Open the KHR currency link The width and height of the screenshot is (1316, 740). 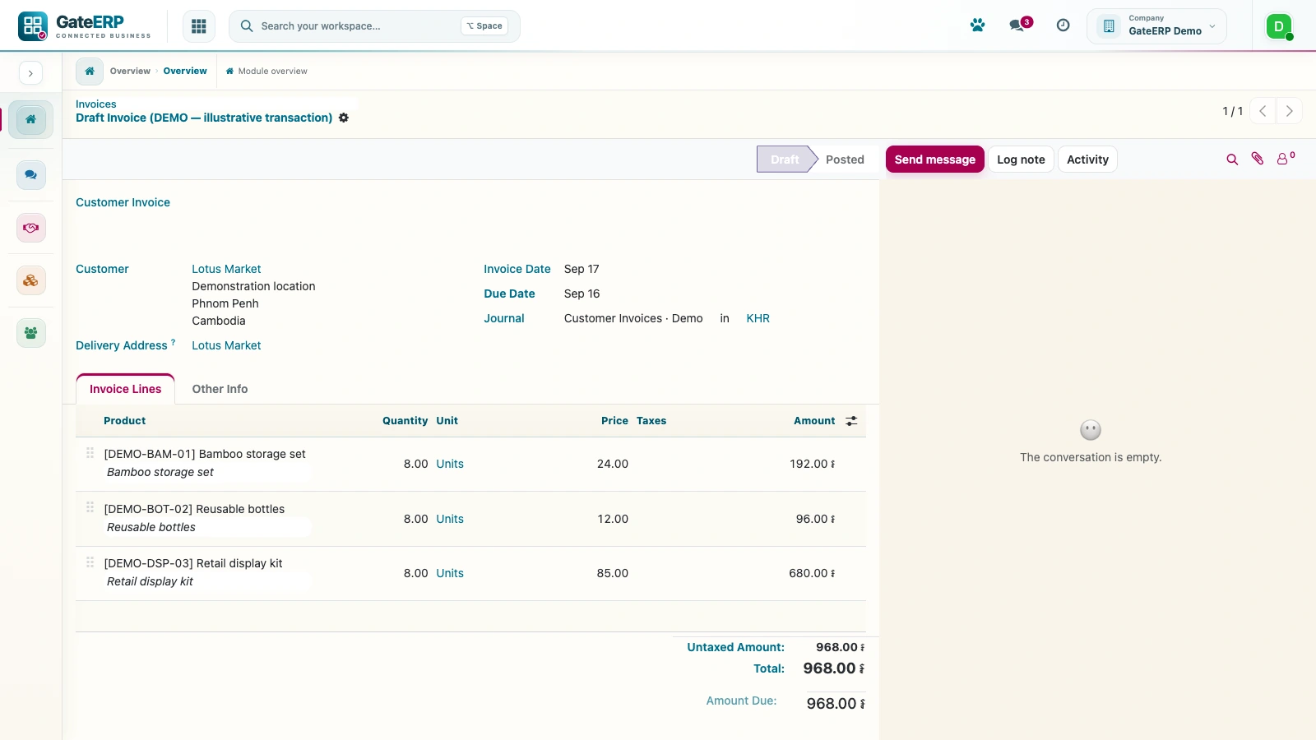[758, 318]
